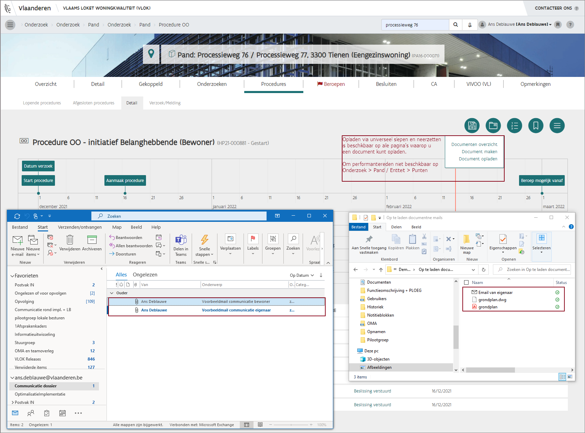Open Outlook calendar view icon
The height and width of the screenshot is (433, 585).
(63, 413)
